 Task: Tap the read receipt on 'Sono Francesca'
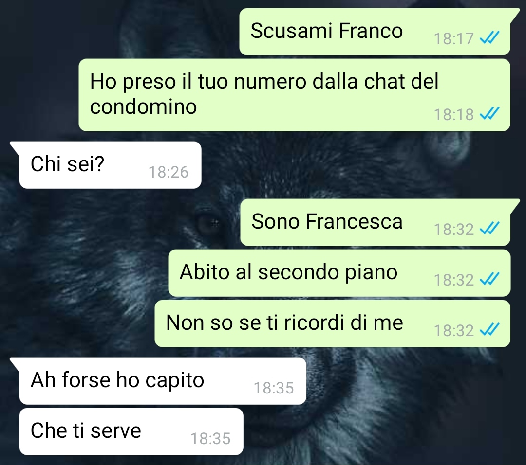tap(489, 229)
